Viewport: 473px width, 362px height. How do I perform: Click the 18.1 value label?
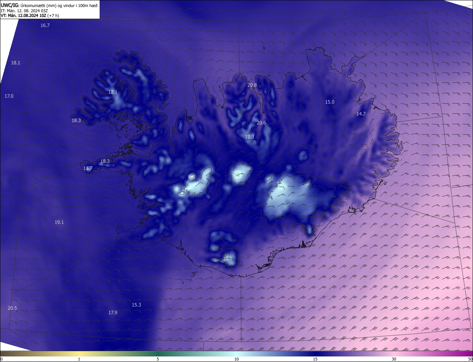point(16,63)
